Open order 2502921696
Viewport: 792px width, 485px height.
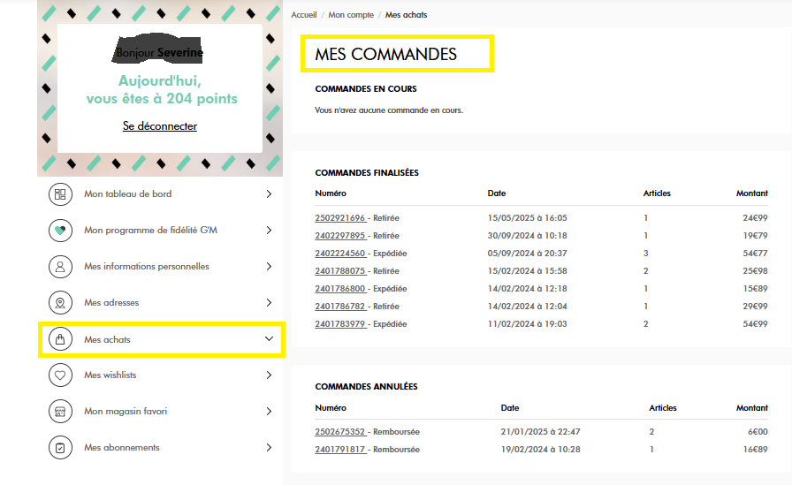(x=340, y=218)
